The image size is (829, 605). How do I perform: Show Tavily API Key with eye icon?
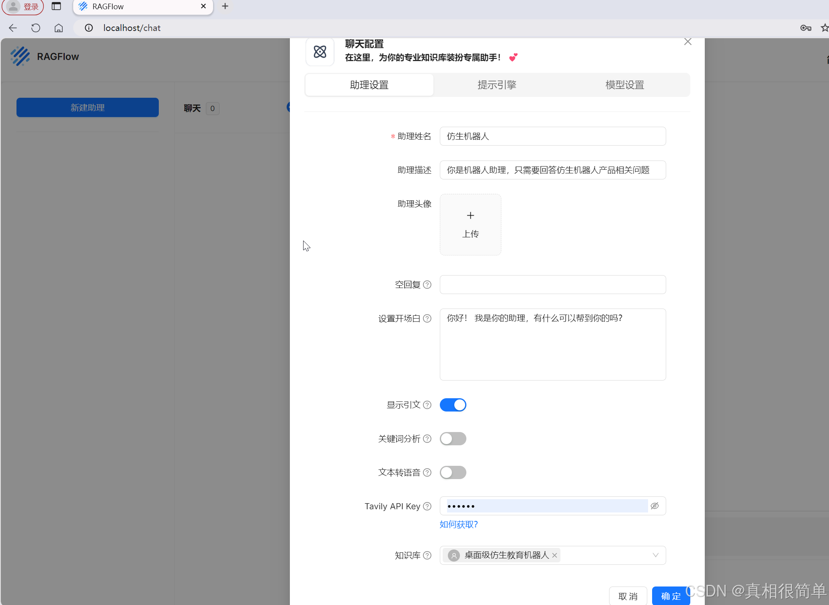655,506
